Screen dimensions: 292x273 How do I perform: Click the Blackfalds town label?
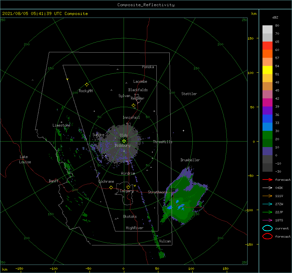tap(138, 90)
